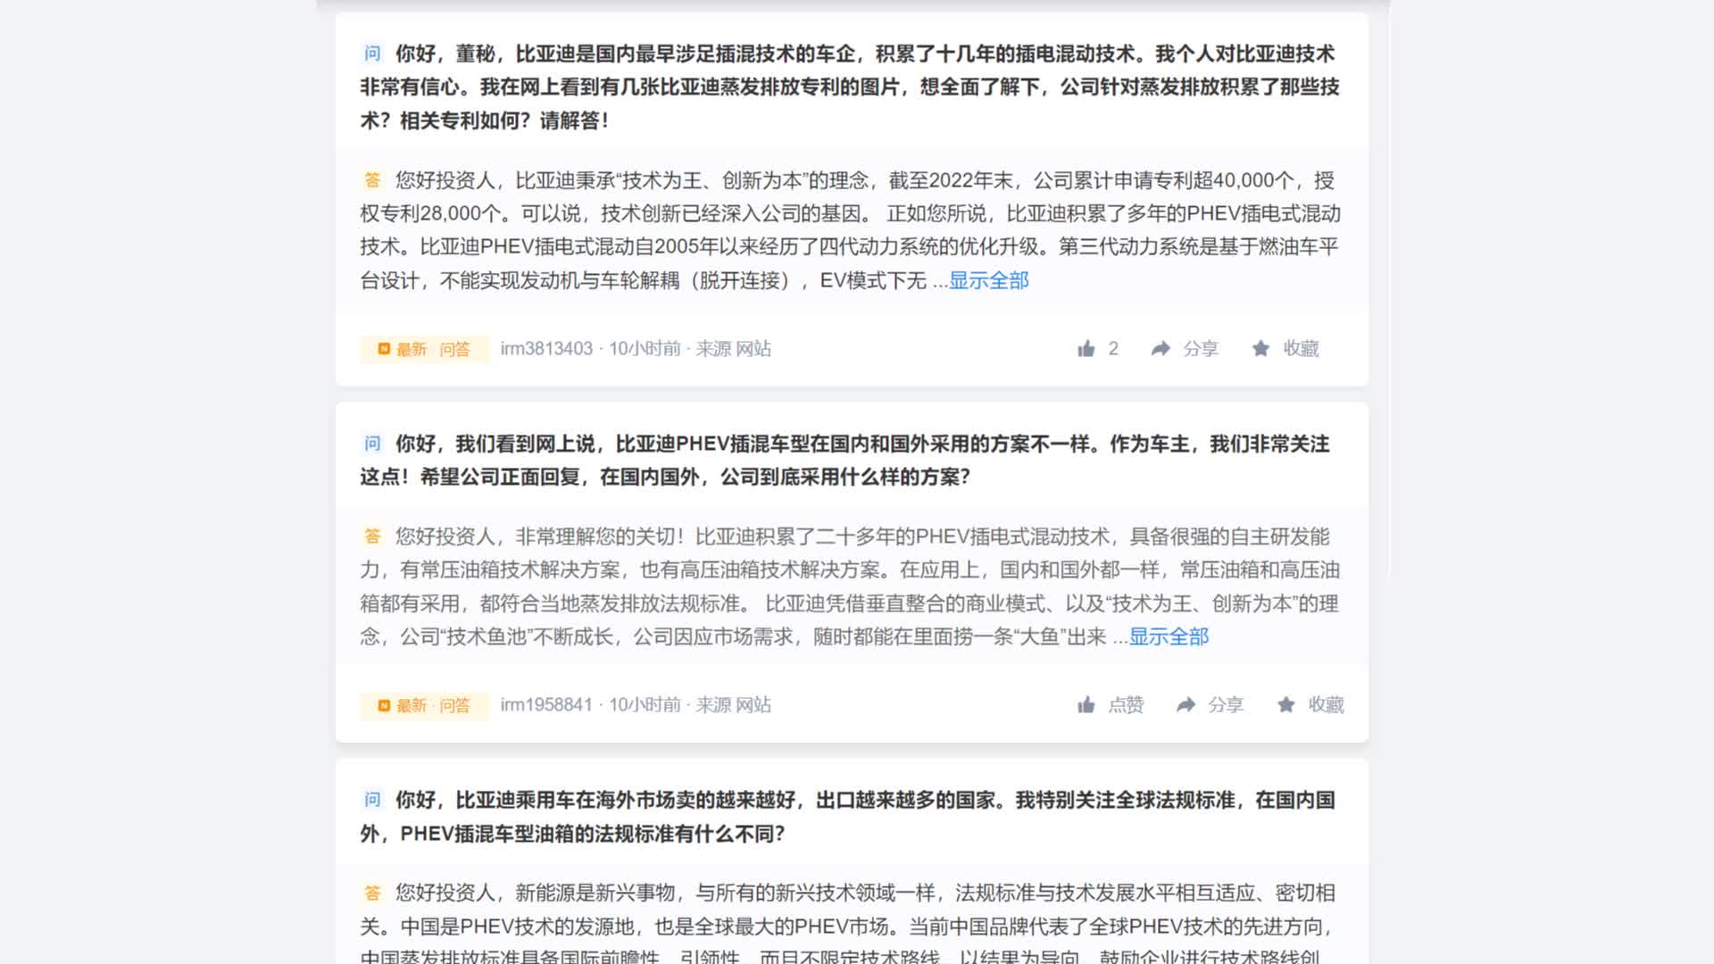Click 收藏 label on irm3813403 post
This screenshot has height=964, width=1714.
(1301, 349)
